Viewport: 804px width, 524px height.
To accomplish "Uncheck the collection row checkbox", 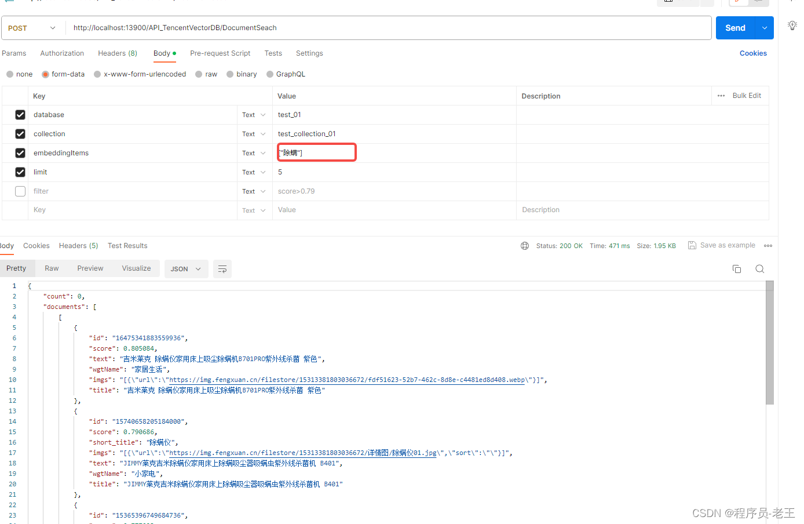I will [x=20, y=134].
